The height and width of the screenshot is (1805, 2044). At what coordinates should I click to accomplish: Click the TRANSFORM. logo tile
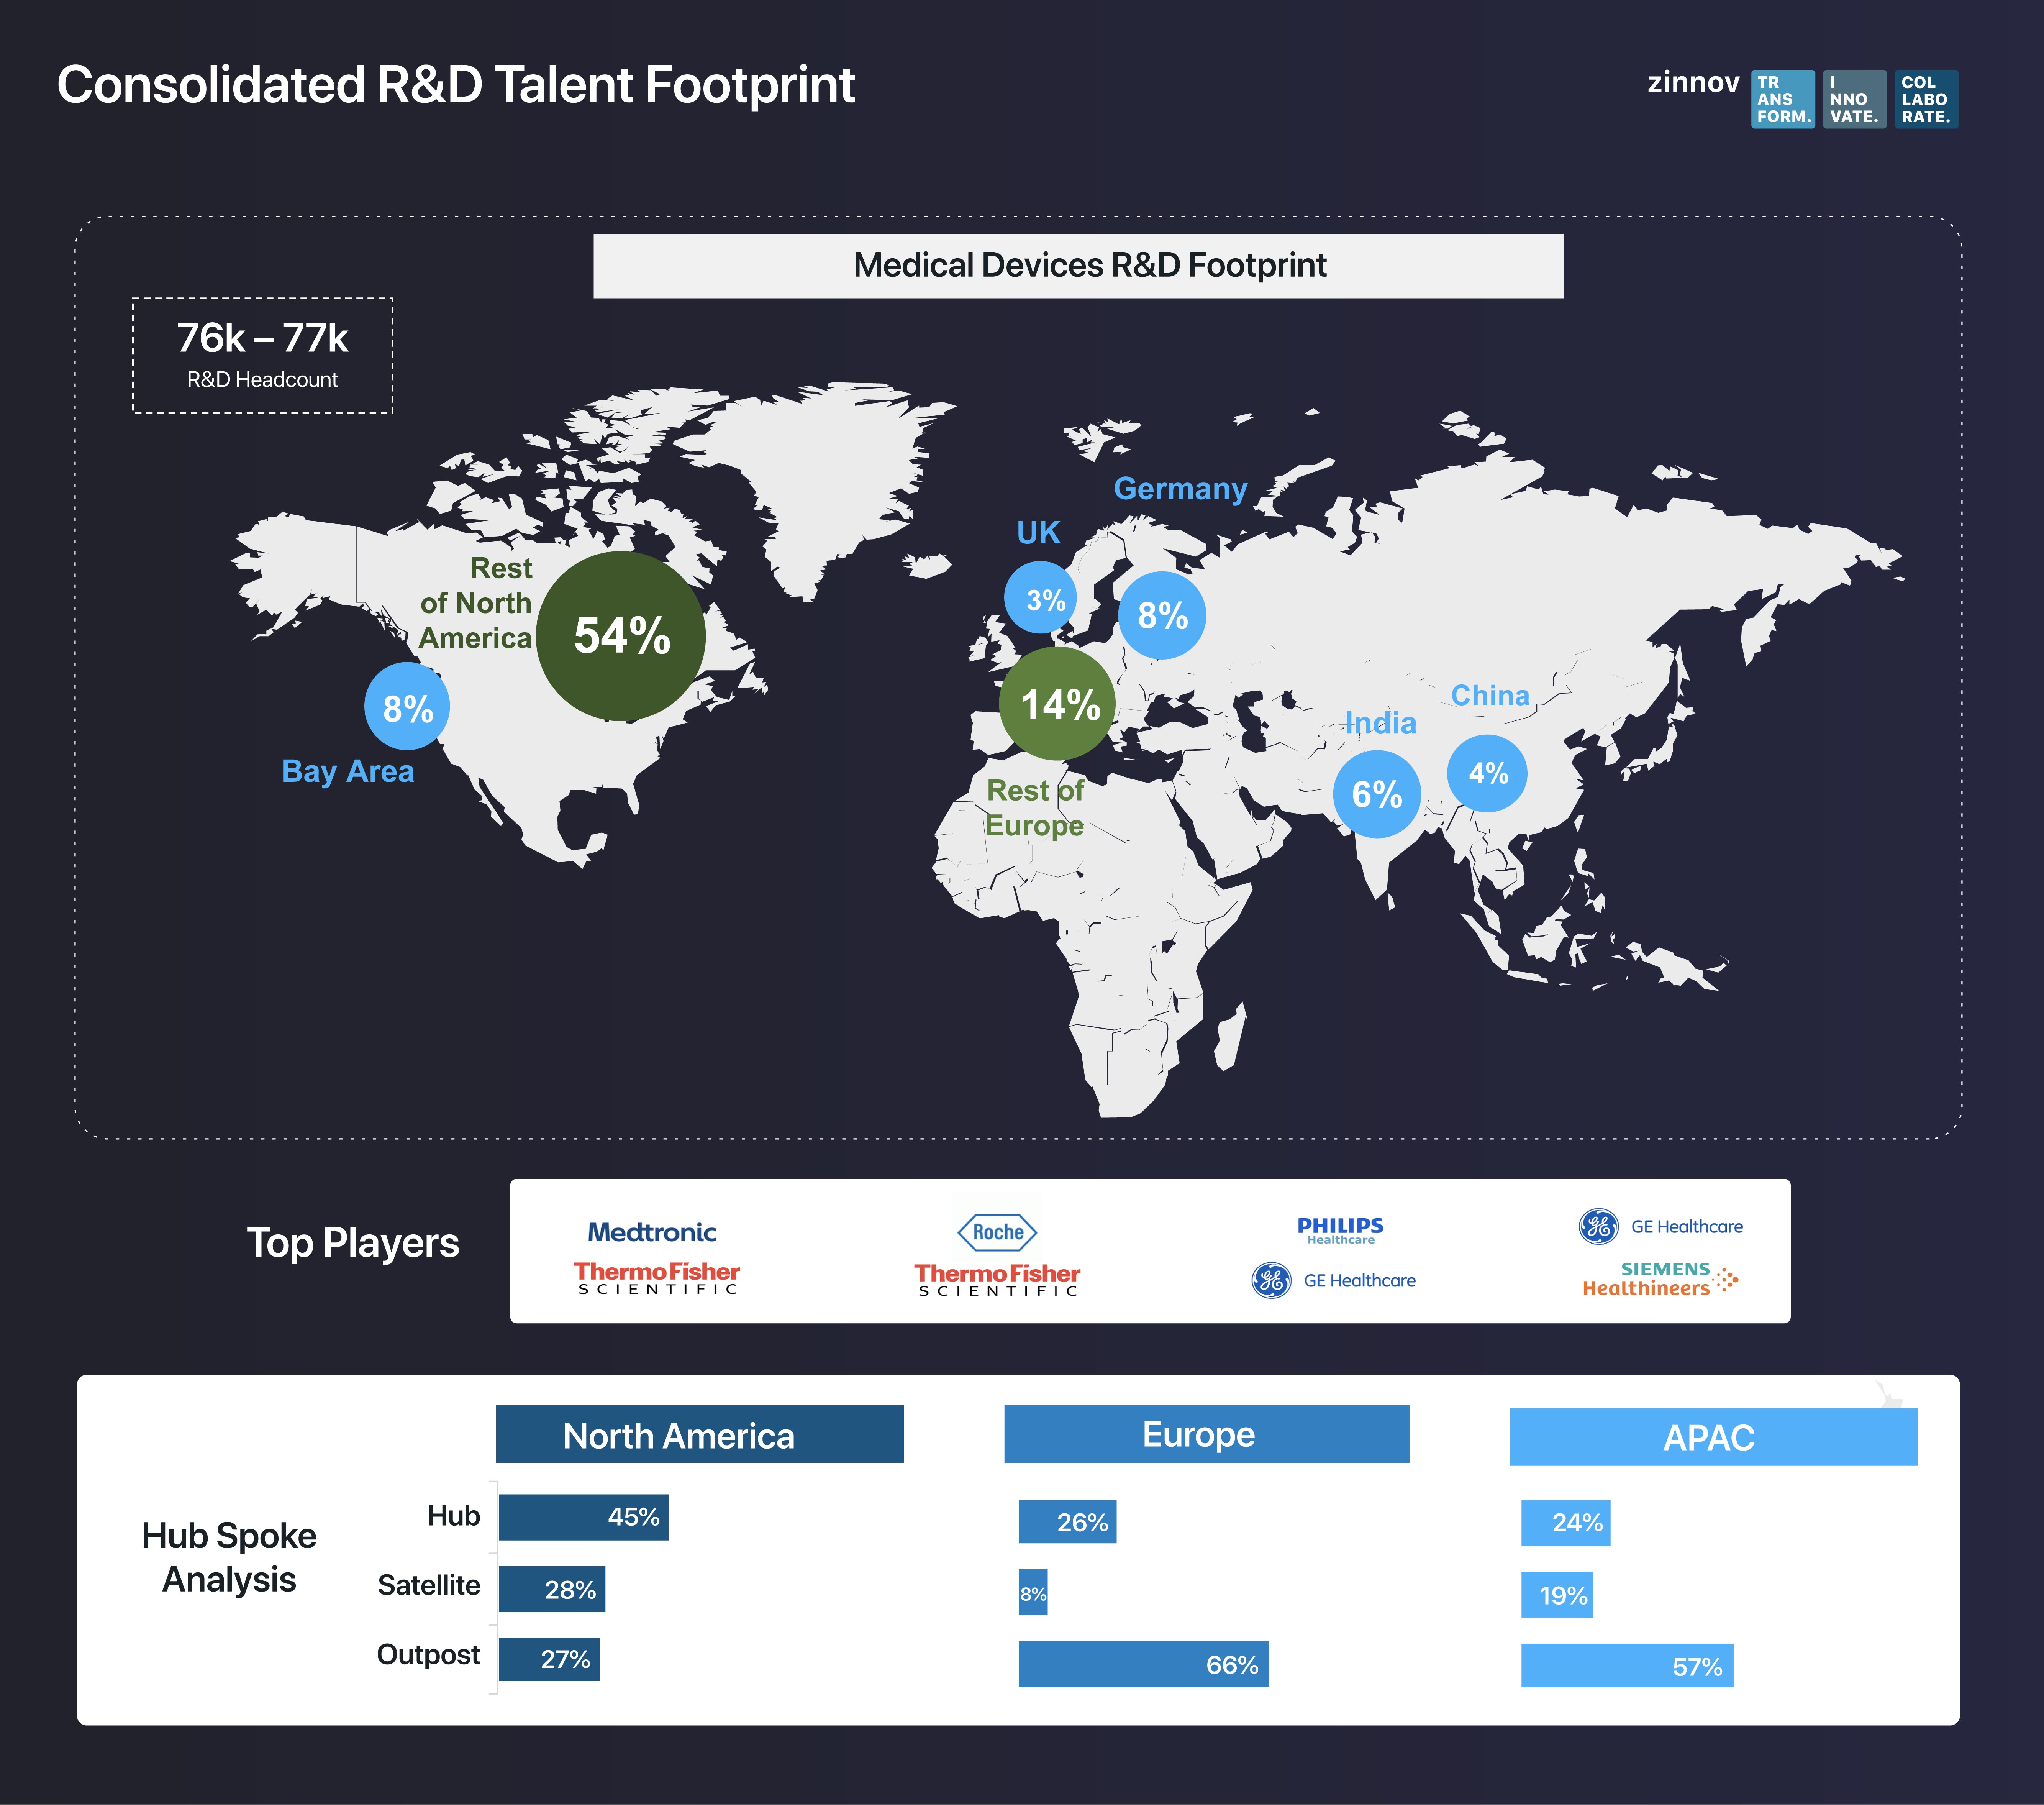pos(1783,99)
